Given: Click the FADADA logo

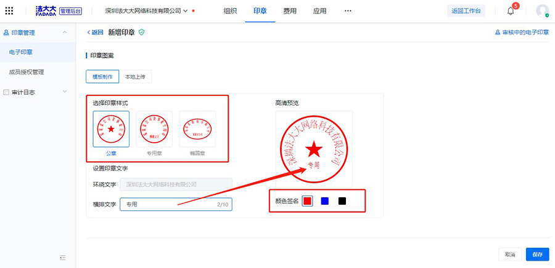Looking at the screenshot, I should click(x=46, y=11).
